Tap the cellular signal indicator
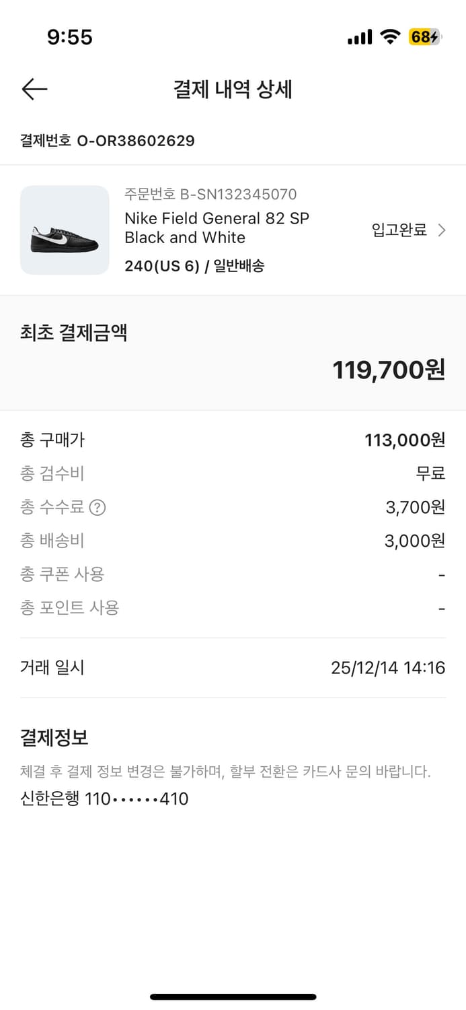 click(359, 37)
